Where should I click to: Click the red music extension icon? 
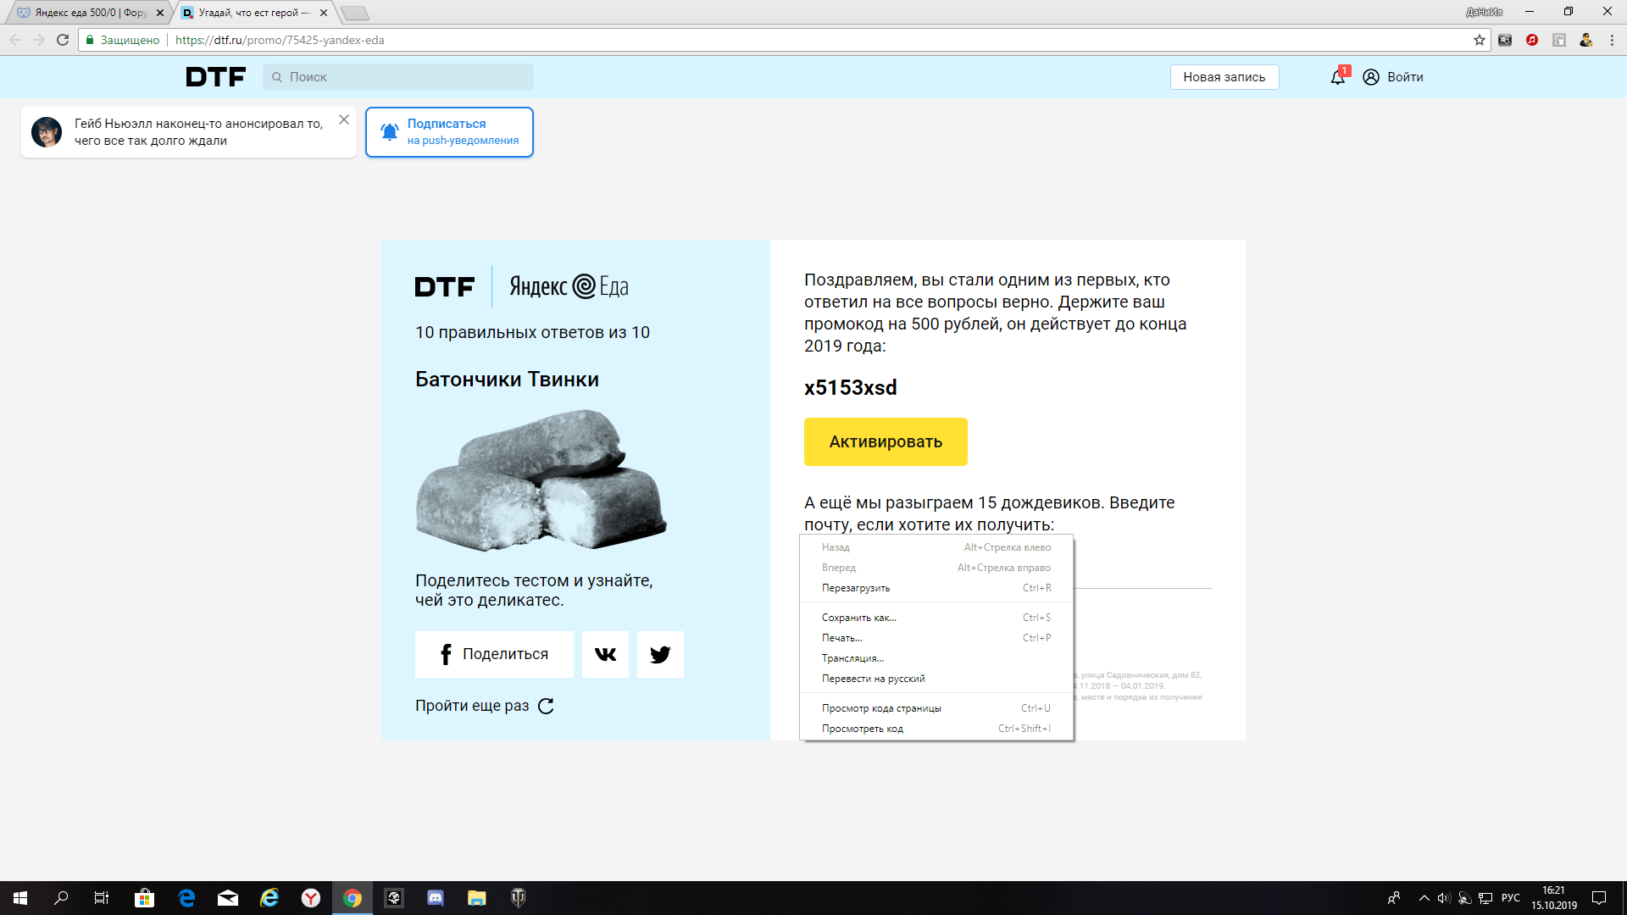click(1532, 40)
